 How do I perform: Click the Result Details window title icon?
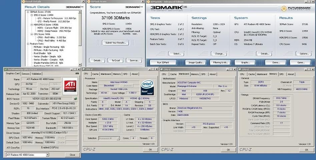(x=24, y=1)
